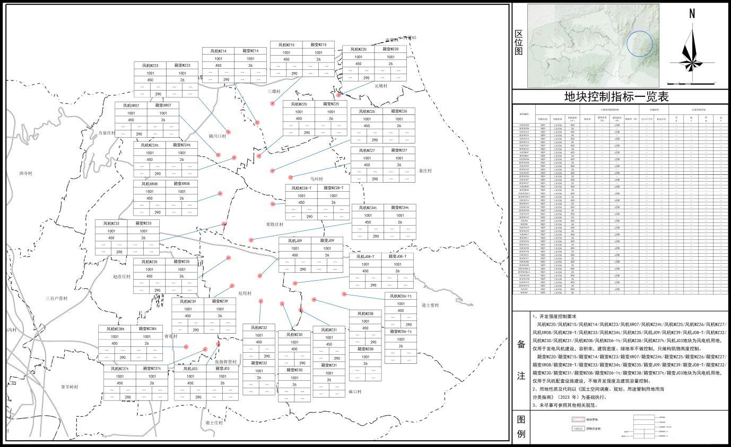This screenshot has width=731, height=447.
Task: Select the 风机J09 label header
Action: click(x=295, y=240)
